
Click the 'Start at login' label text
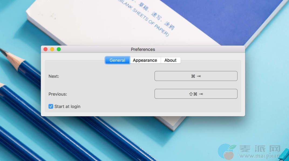(67, 107)
